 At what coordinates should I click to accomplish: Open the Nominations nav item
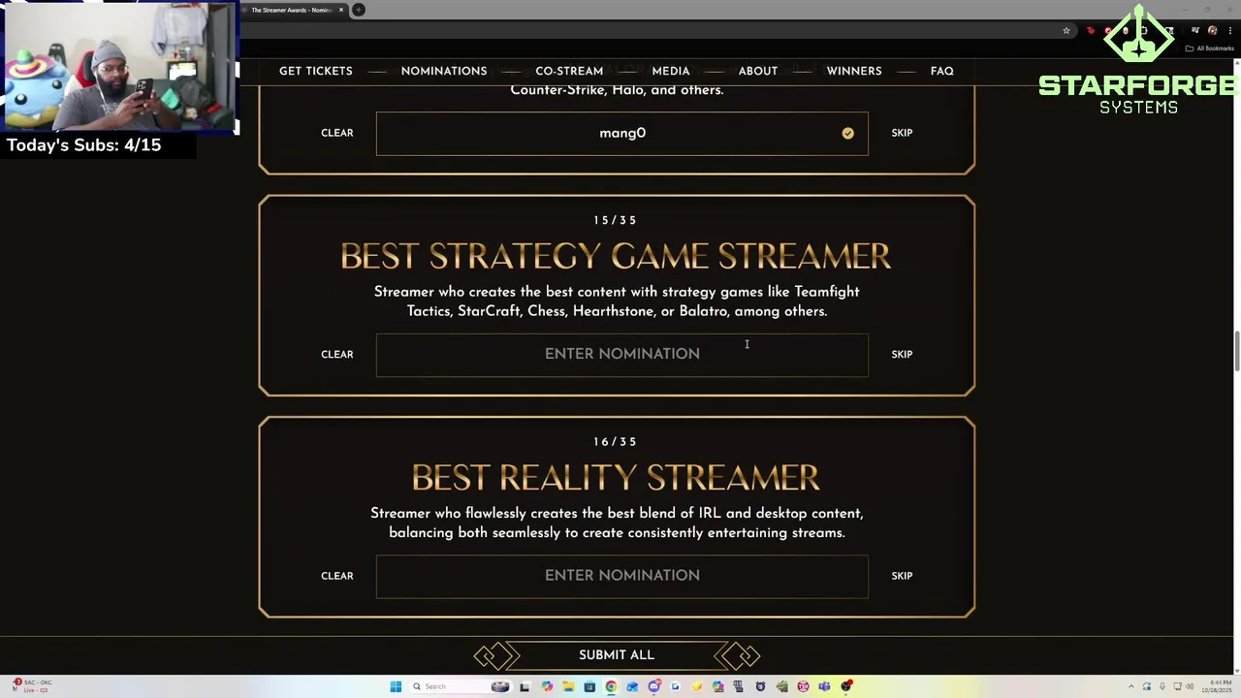[444, 71]
